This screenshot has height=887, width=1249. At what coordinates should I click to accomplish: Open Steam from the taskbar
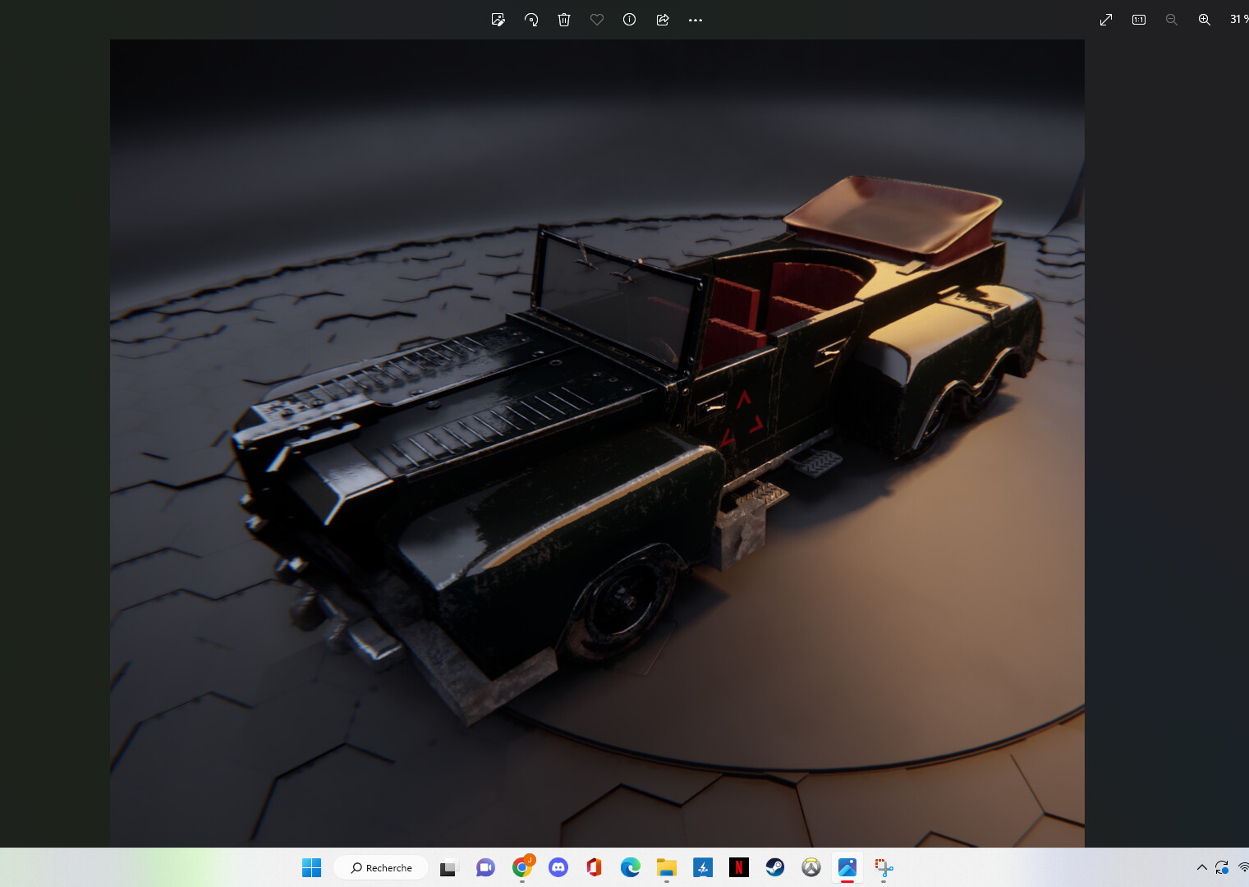click(x=774, y=867)
